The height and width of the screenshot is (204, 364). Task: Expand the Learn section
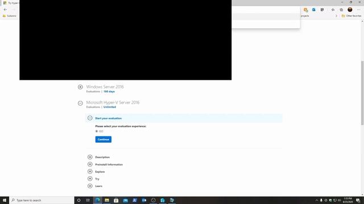[90, 186]
